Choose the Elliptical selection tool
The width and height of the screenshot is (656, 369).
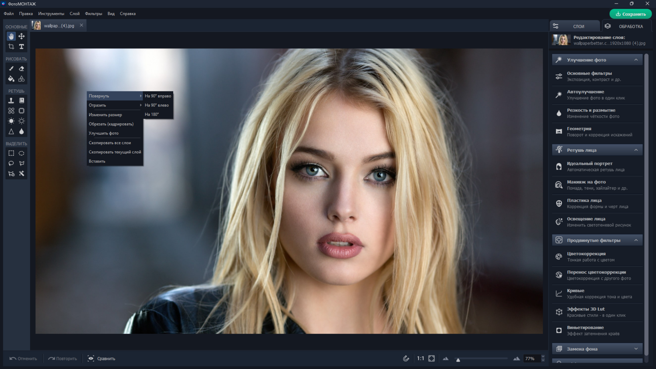tap(21, 153)
